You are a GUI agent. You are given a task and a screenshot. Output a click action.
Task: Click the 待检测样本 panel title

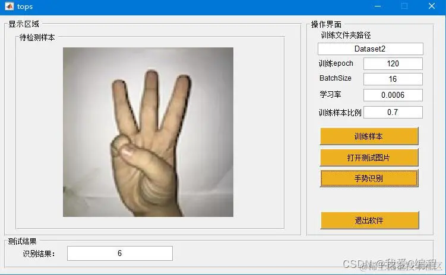pos(37,37)
